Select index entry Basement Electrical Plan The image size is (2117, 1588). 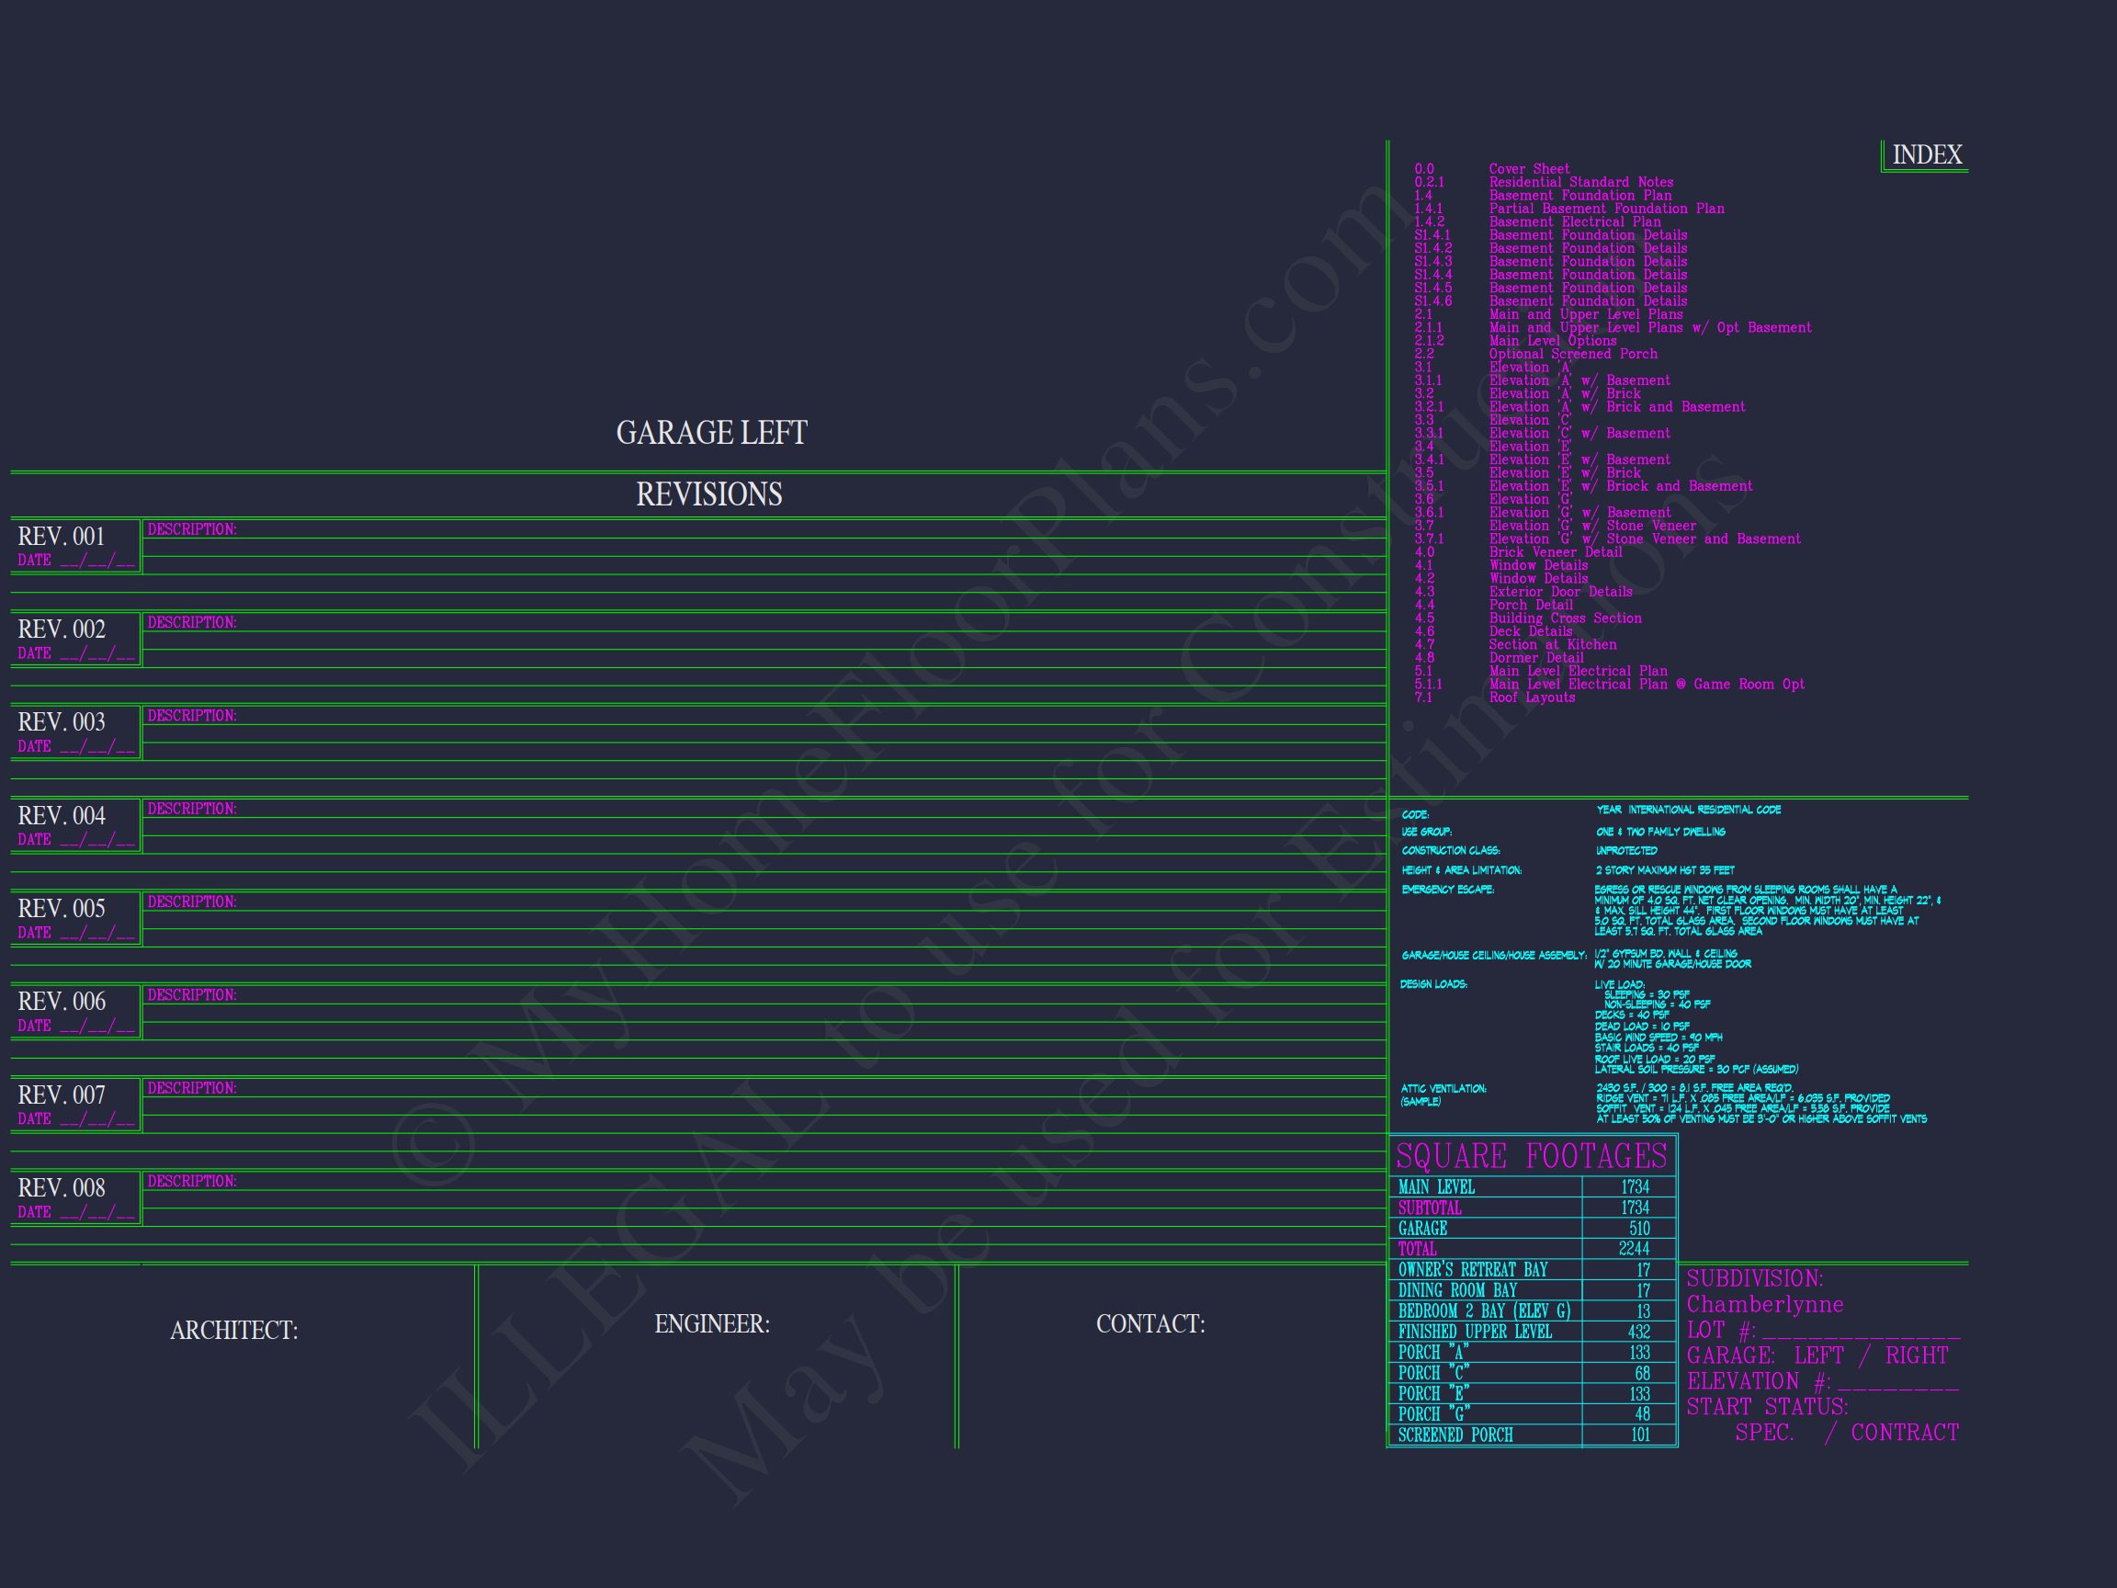1575,222
